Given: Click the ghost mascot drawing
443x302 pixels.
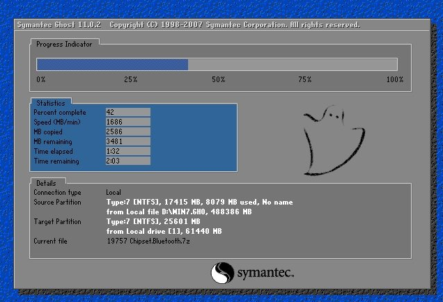Looking at the screenshot, I should click(x=334, y=141).
